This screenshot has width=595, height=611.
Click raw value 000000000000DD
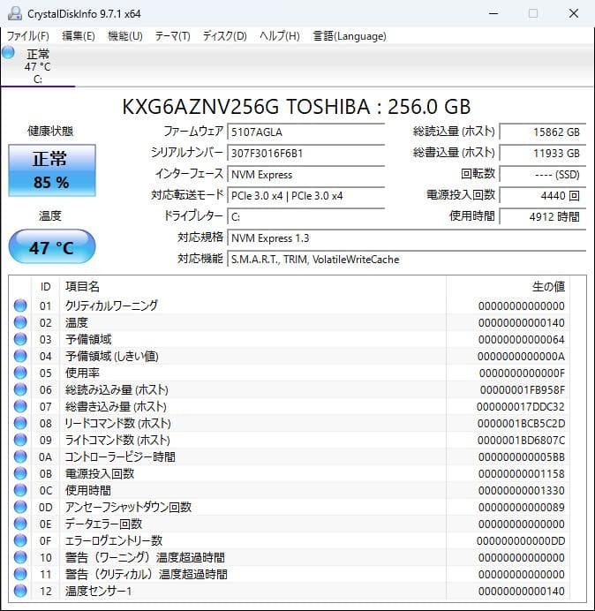coord(521,540)
